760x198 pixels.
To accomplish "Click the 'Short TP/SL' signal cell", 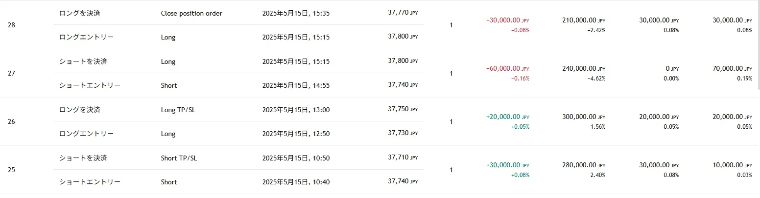I will pos(178,158).
